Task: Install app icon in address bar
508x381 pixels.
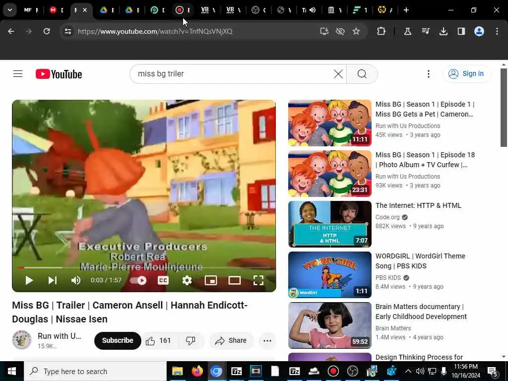Action: [324, 31]
